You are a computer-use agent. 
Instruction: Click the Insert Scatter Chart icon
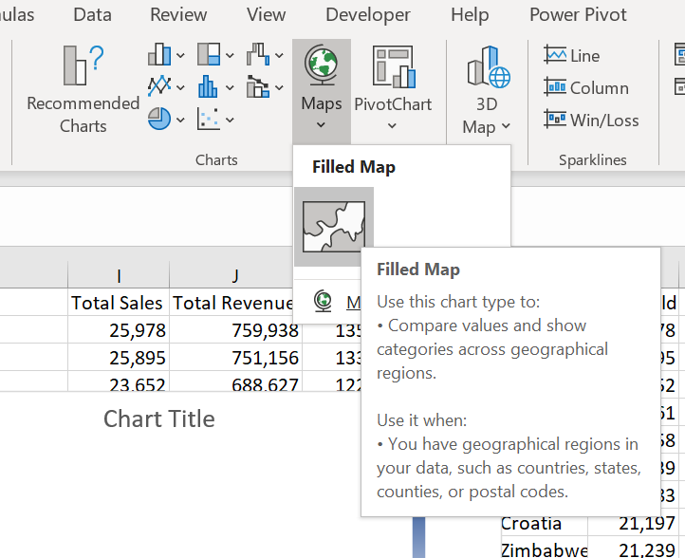tap(208, 119)
